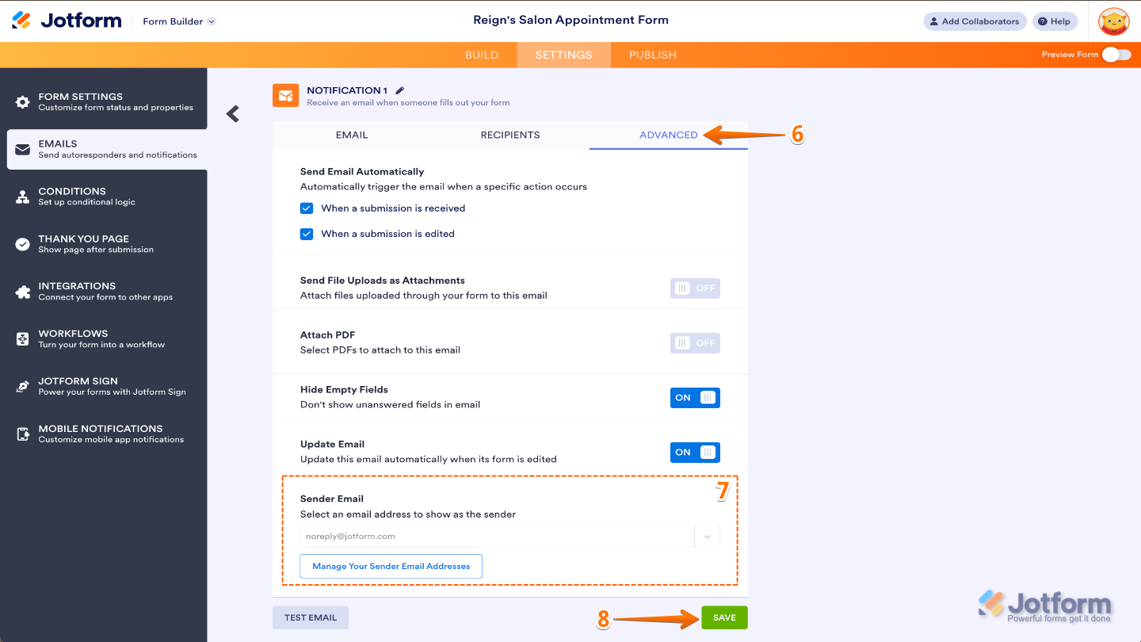Uncheck When a submission is edited

307,234
